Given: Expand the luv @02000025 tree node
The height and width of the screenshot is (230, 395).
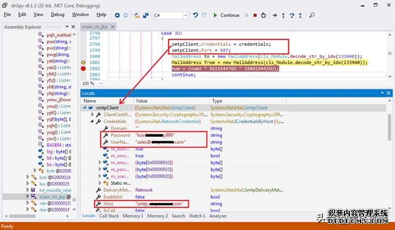Looking at the screenshot, I should pos(28,184).
